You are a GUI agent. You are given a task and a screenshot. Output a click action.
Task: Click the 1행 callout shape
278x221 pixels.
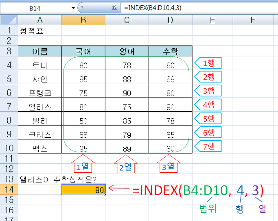click(208, 63)
